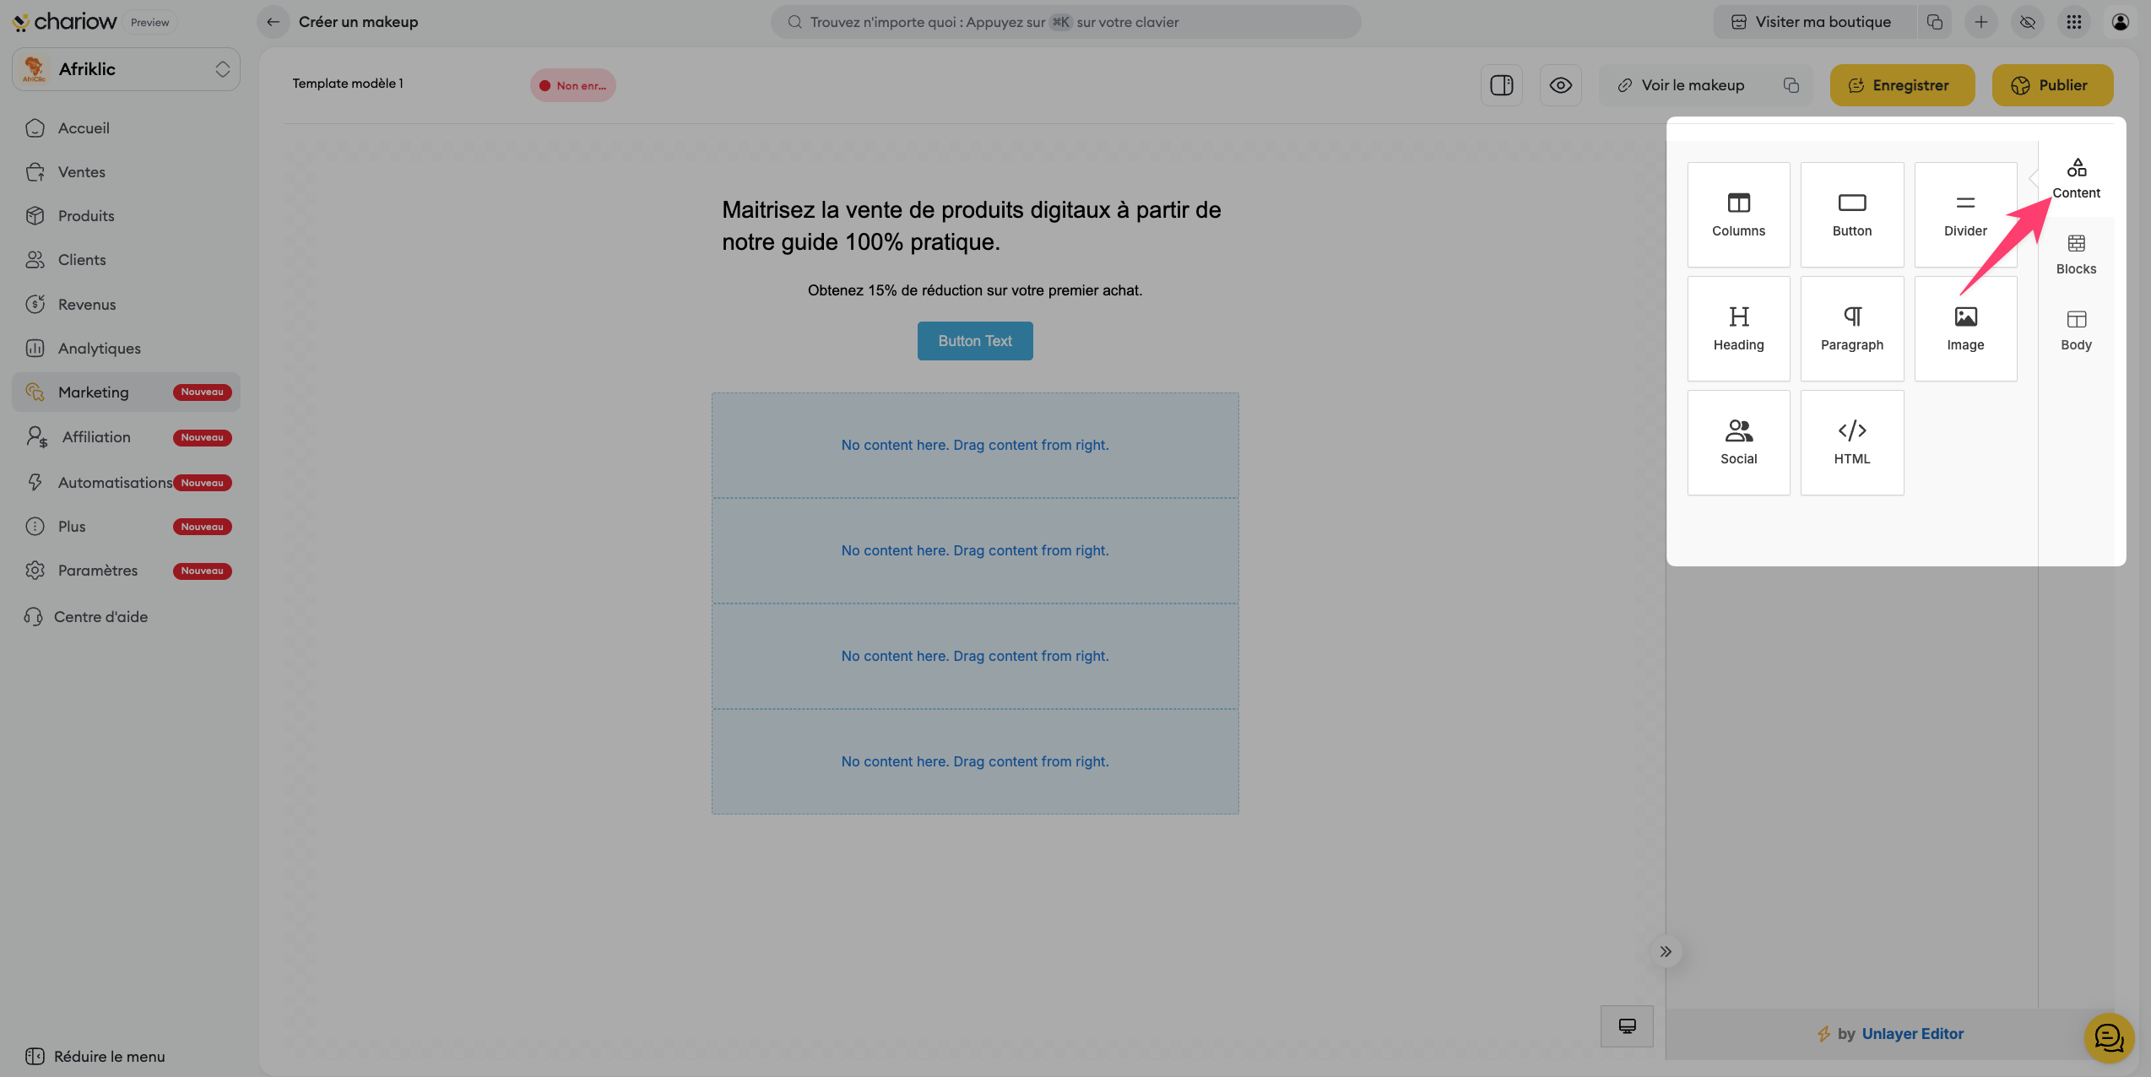Expand the Afriklic store switcher
Image resolution: width=2151 pixels, height=1077 pixels.
coord(127,69)
